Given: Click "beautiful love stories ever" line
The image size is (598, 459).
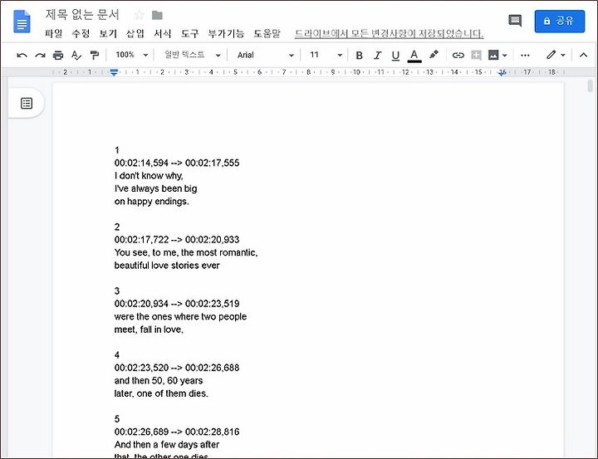Looking at the screenshot, I should click(x=167, y=266).
